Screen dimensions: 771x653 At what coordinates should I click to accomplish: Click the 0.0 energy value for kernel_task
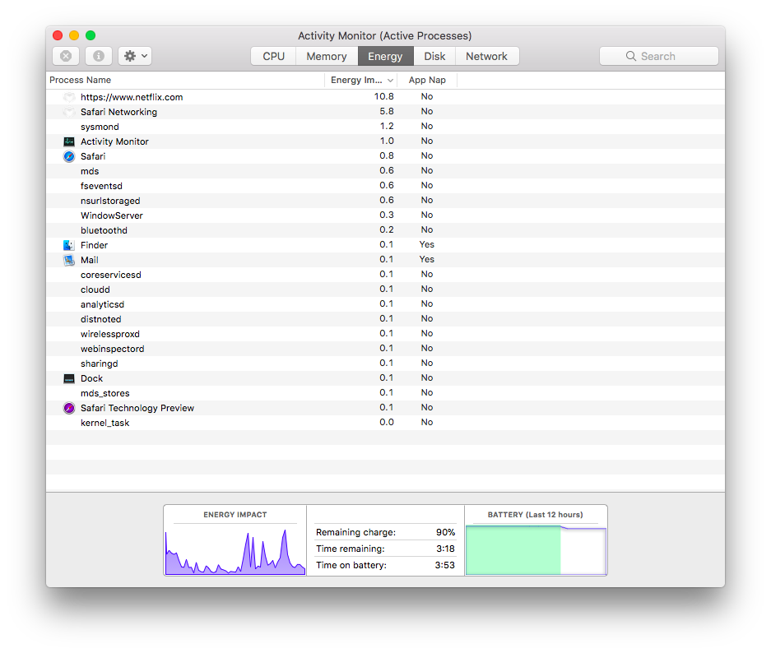click(387, 422)
